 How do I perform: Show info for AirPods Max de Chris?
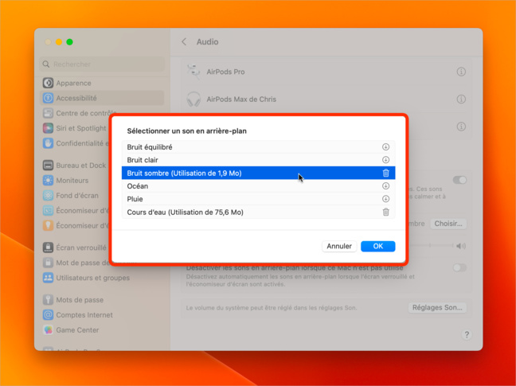[x=461, y=99]
